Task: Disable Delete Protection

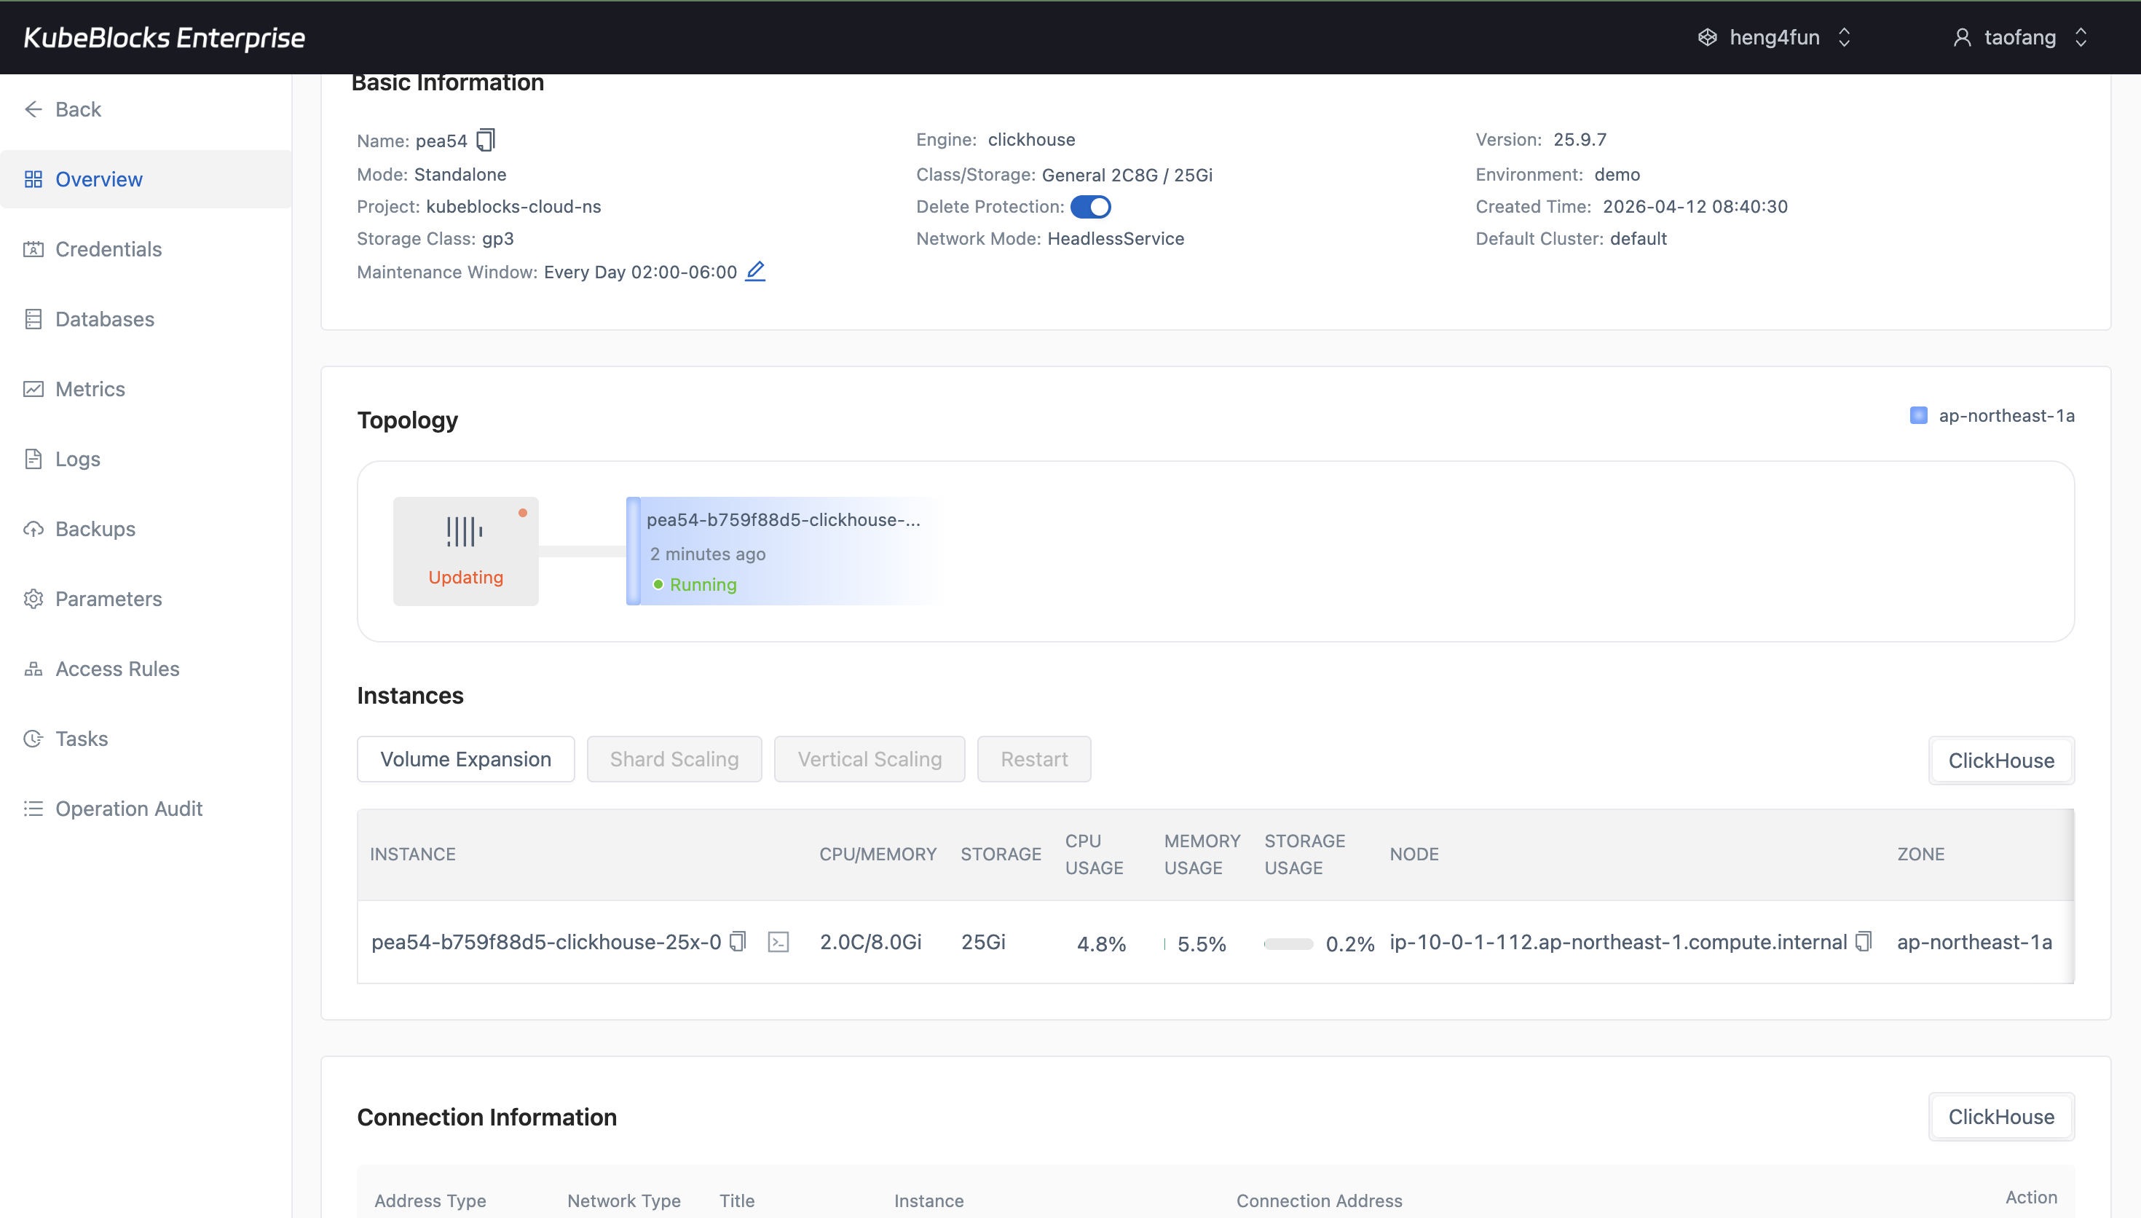Action: pyautogui.click(x=1091, y=205)
